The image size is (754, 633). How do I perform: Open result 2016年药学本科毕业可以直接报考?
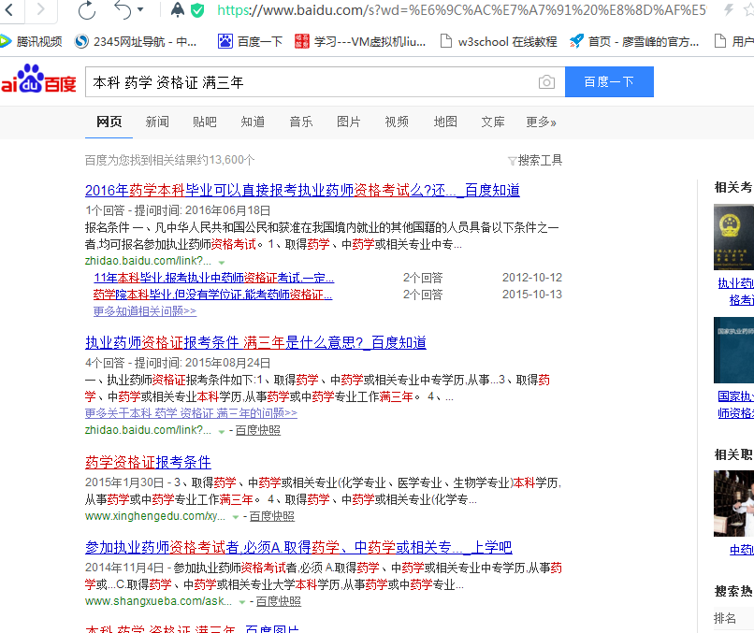(x=302, y=191)
